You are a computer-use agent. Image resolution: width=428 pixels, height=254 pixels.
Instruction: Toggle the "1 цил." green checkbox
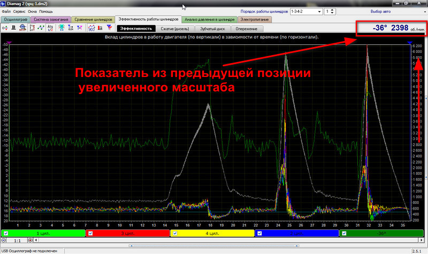[x=6, y=233]
